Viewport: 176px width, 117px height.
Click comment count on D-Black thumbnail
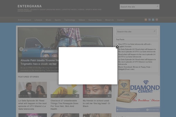click(x=109, y=96)
